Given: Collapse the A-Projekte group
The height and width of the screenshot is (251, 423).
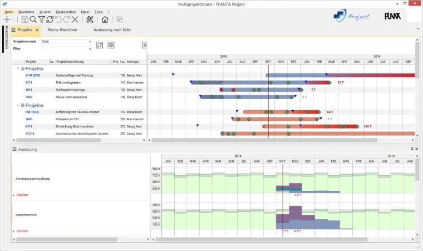Looking at the screenshot, I should [17, 69].
